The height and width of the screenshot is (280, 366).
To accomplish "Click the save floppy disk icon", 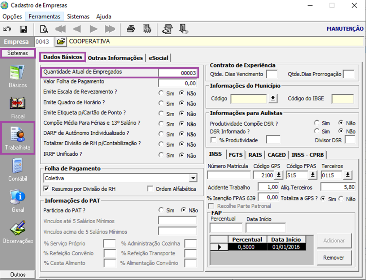I will pos(23,29).
